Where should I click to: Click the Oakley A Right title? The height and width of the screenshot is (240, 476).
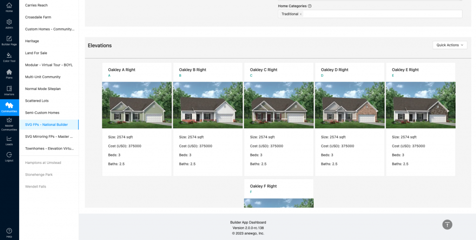pos(122,70)
